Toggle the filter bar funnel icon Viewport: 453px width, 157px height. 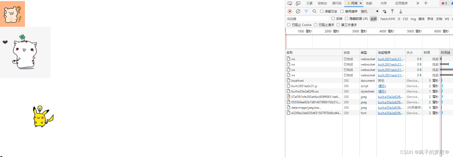tap(306, 11)
